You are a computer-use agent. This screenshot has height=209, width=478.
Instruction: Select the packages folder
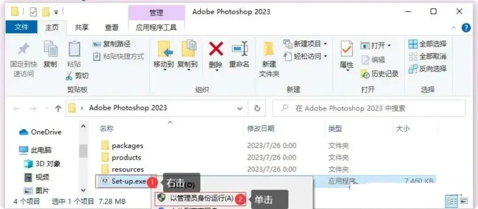[127, 146]
